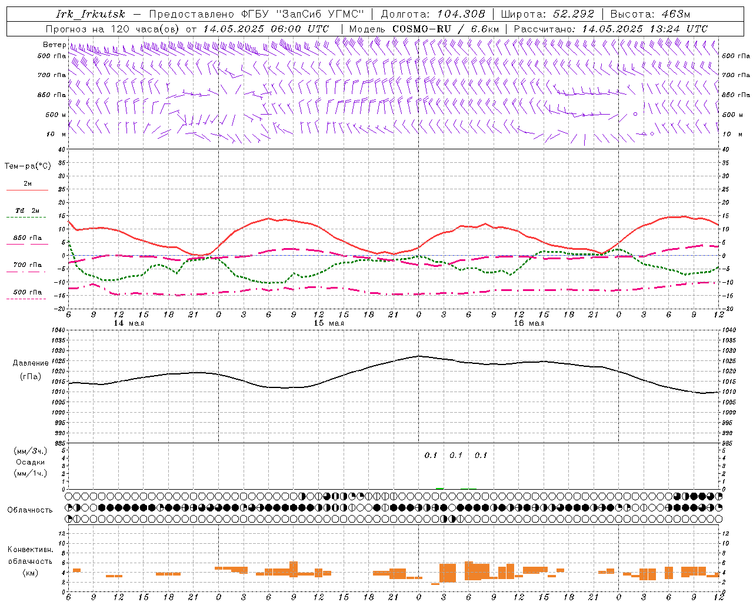This screenshot has width=753, height=602.
Task: Select the 'Долгота: 104.308' header value
Action: 432,14
